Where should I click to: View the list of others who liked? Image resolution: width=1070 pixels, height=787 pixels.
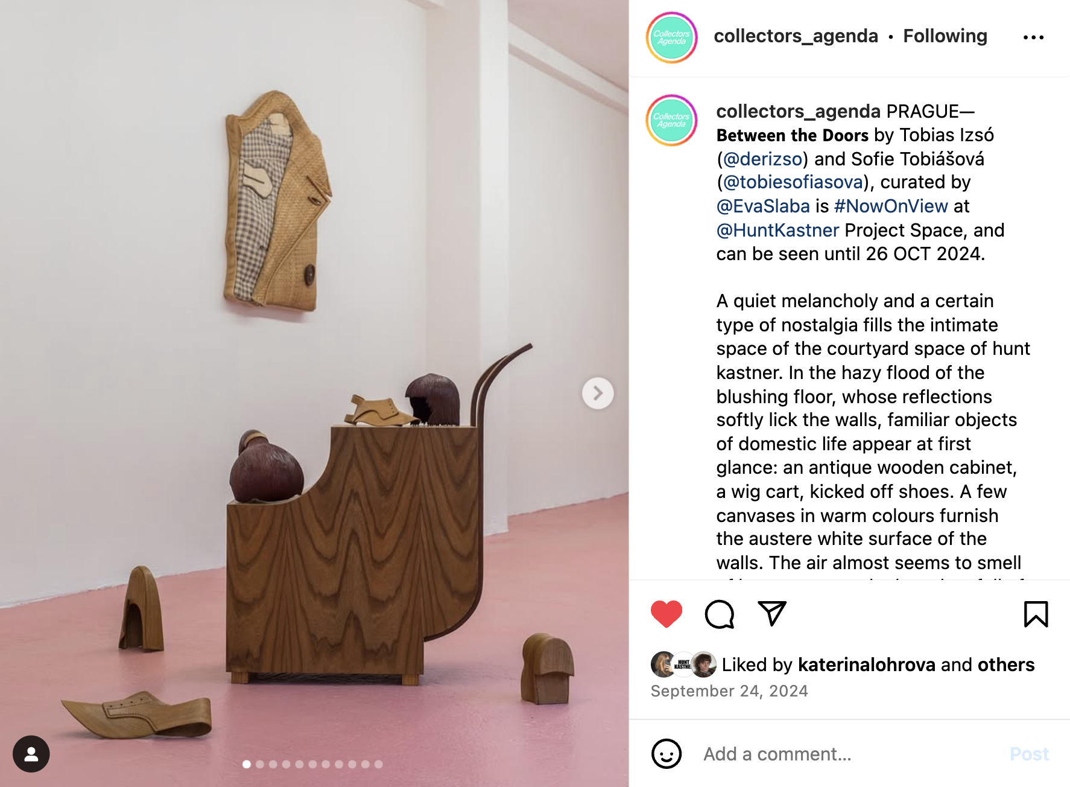click(x=1006, y=664)
